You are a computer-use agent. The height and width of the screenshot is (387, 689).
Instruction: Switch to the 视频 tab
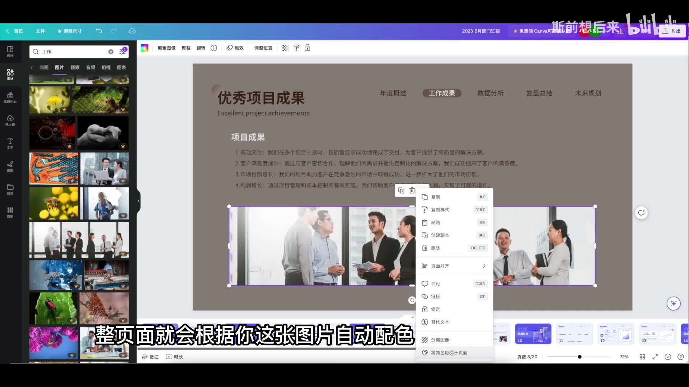[75, 67]
